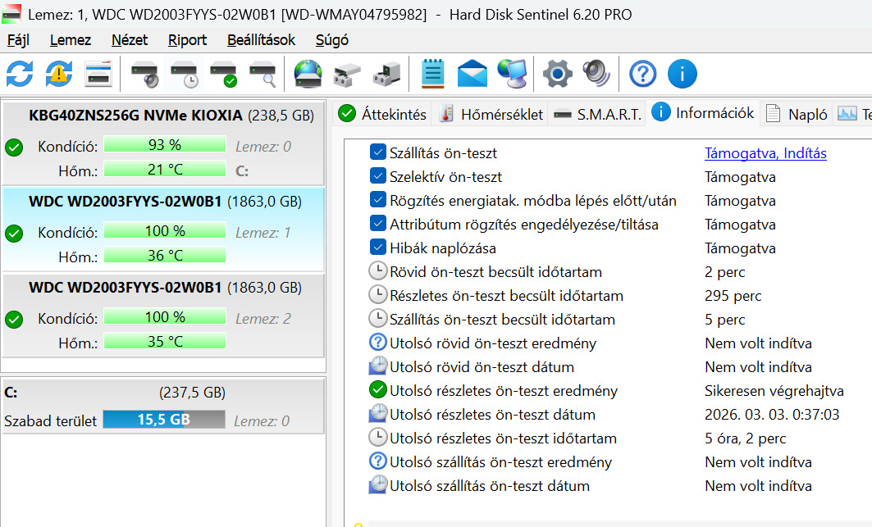This screenshot has width=872, height=527.
Task: Click the blue info about toolbar icon
Action: pos(683,74)
